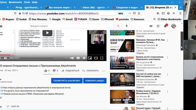Open the Яндекс bookmark

tap(8, 19)
